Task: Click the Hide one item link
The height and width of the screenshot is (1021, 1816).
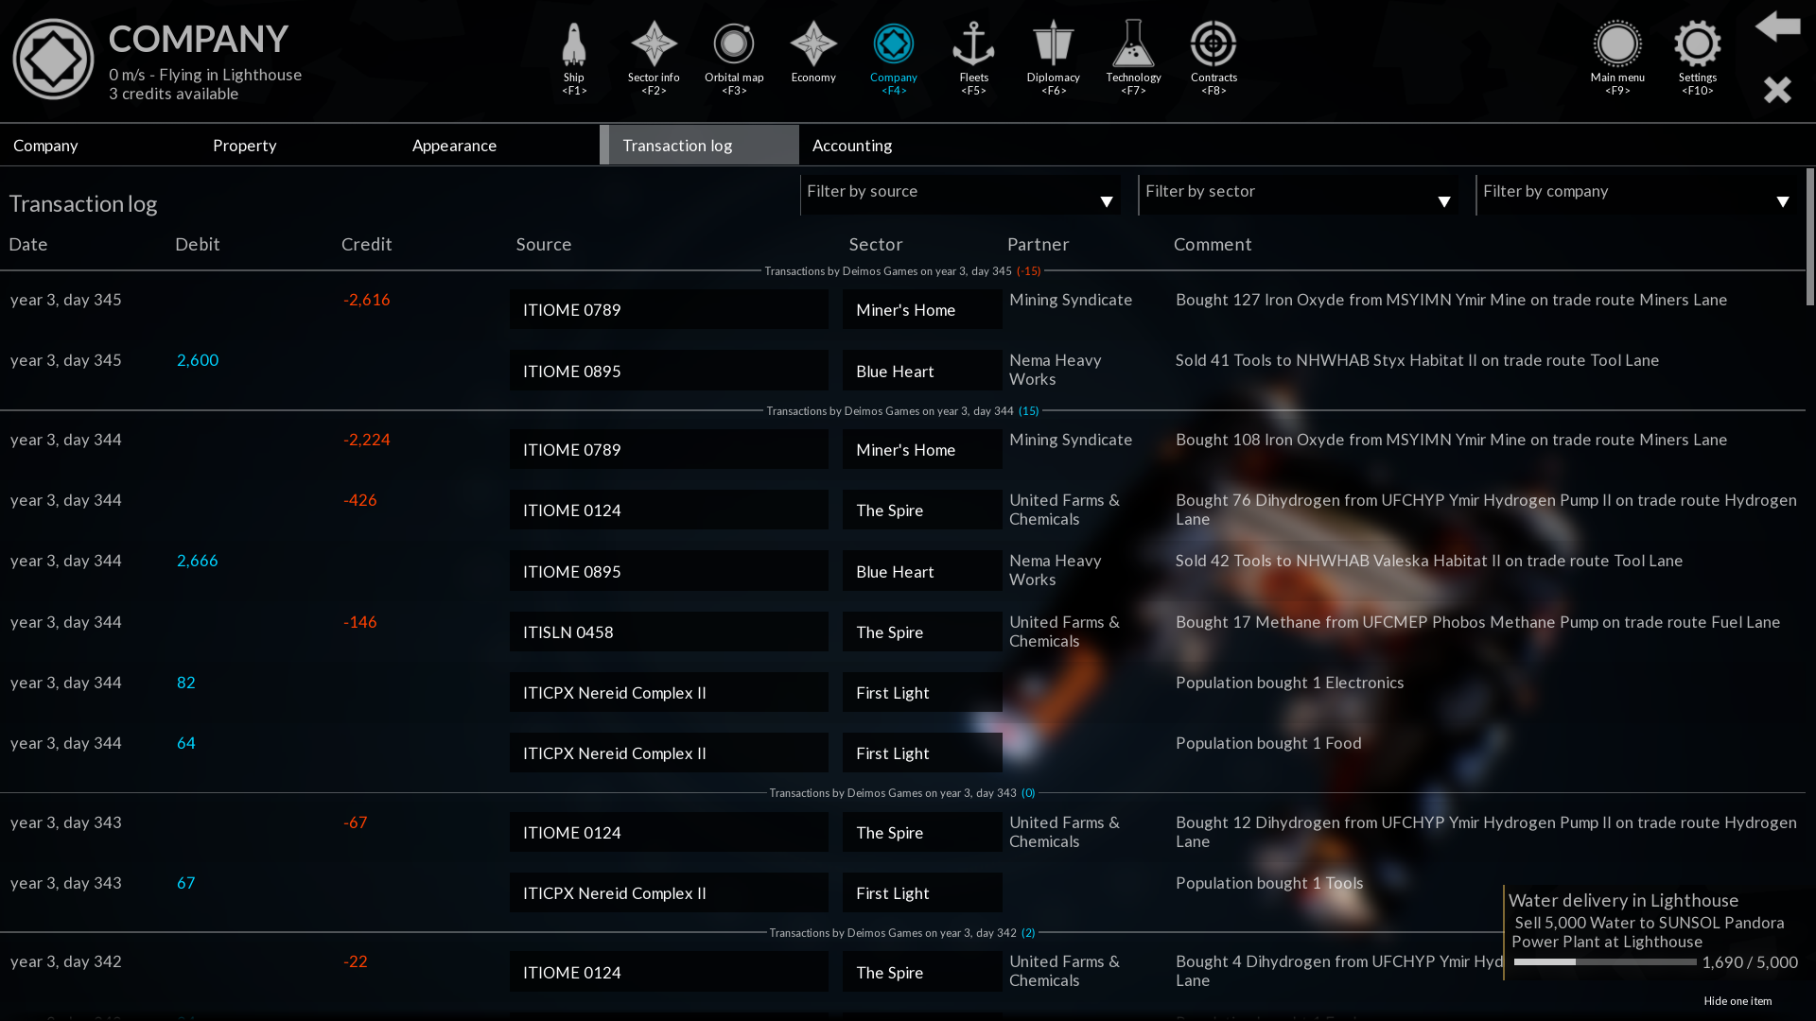Action: (x=1737, y=1001)
